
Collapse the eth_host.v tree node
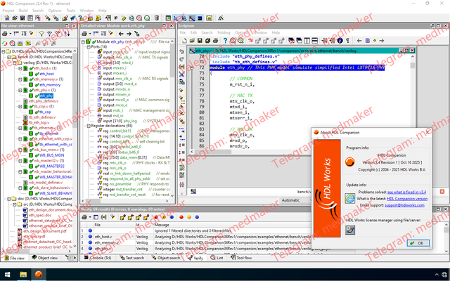point(20,69)
